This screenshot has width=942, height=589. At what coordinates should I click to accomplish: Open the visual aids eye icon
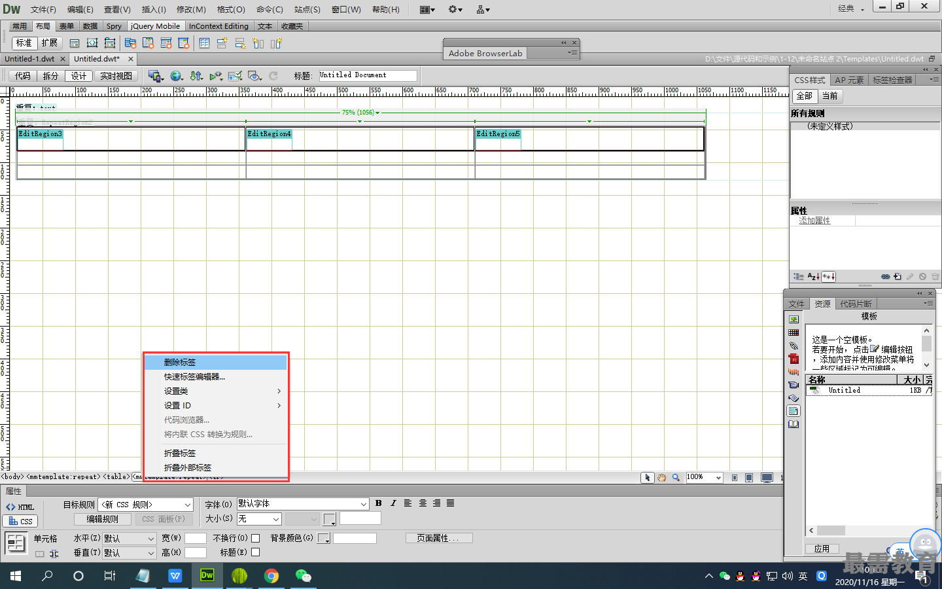pyautogui.click(x=254, y=76)
